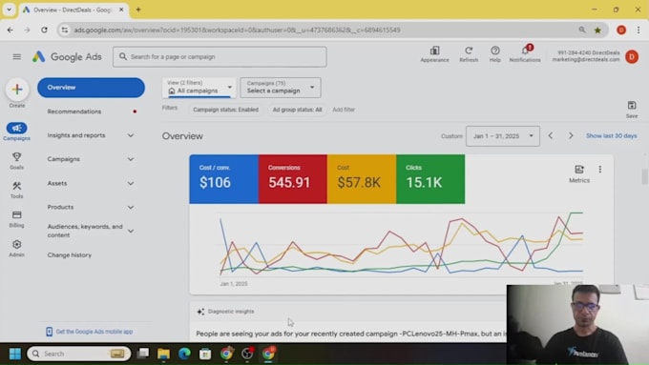Bookmark this page with the star icon
This screenshot has width=649, height=365.
(x=597, y=30)
